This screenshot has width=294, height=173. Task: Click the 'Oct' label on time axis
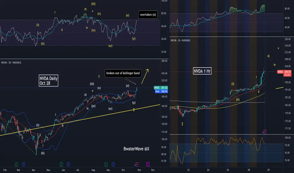pyautogui.click(x=123, y=170)
